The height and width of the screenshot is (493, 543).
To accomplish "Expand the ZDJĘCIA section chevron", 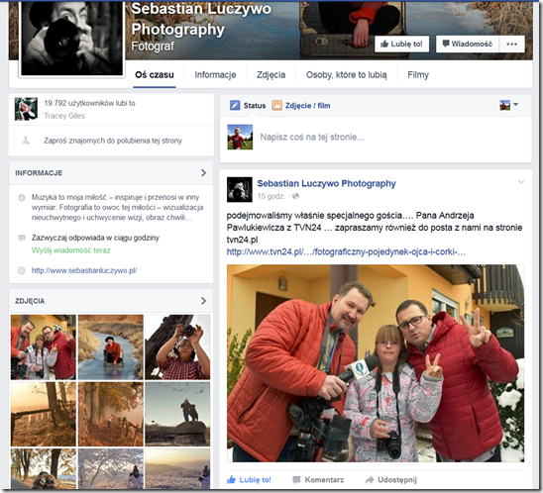I will (x=204, y=301).
